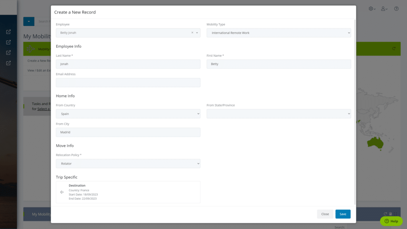The width and height of the screenshot is (407, 229).
Task: Click the question mark help icon top right
Action: point(396,8)
